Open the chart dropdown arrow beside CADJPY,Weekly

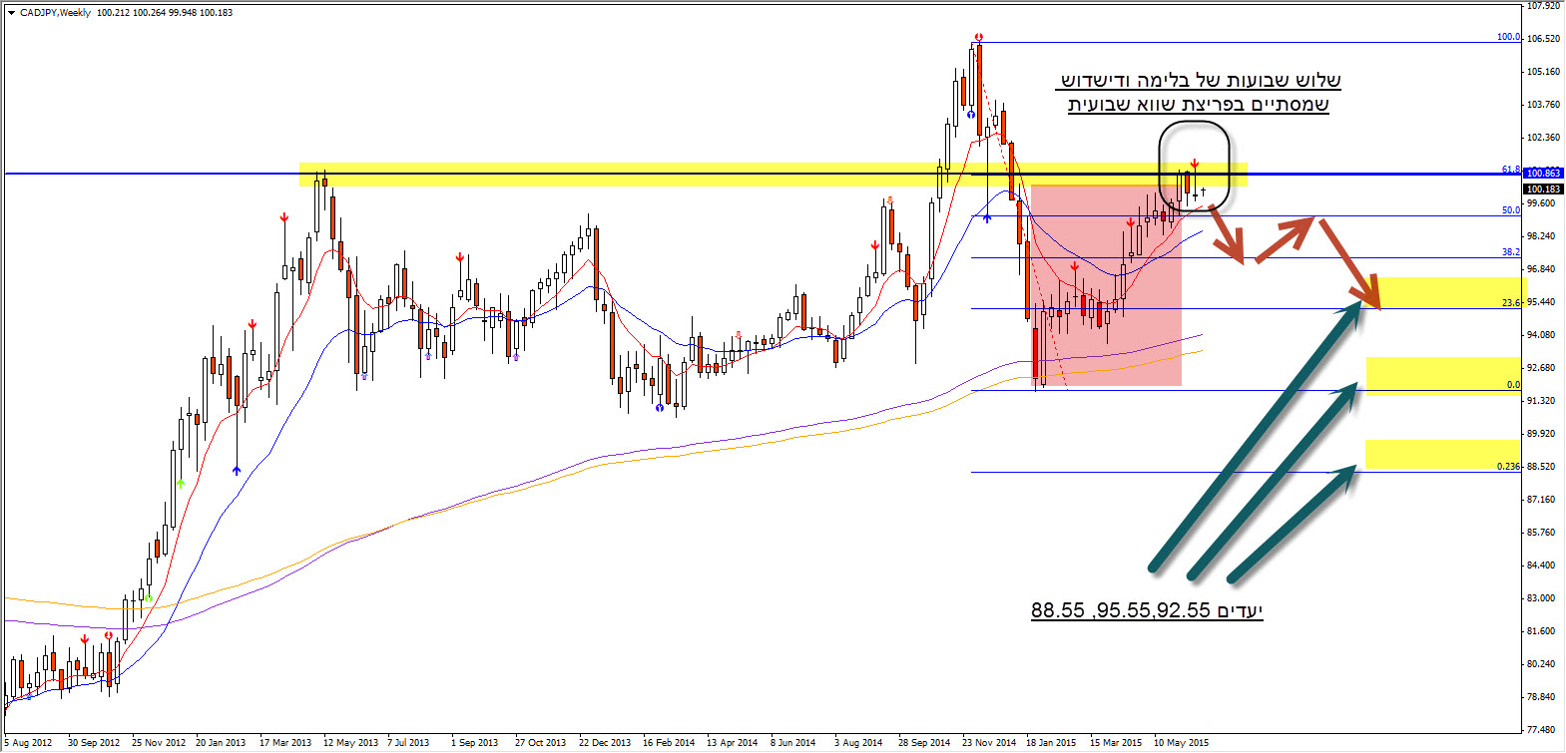point(11,13)
